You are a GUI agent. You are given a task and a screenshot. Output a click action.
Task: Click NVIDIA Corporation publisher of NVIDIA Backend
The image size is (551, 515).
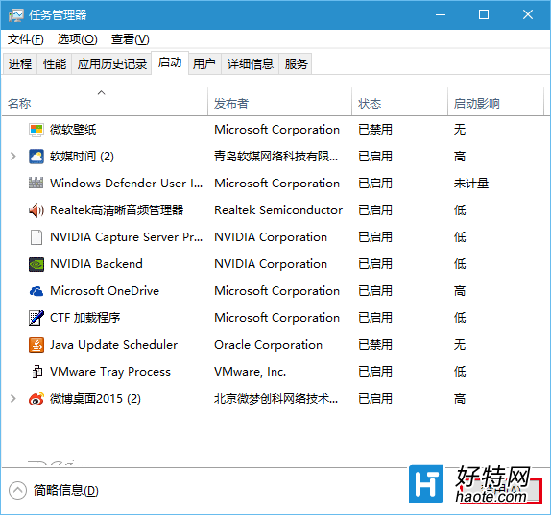271,264
